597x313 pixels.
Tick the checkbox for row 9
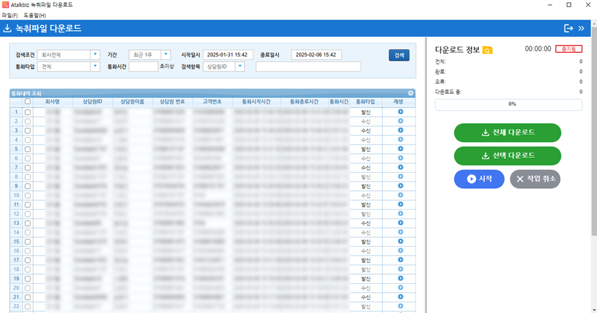click(x=27, y=186)
